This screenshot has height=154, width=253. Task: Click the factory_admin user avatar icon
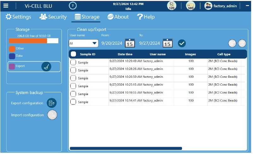click(x=208, y=6)
